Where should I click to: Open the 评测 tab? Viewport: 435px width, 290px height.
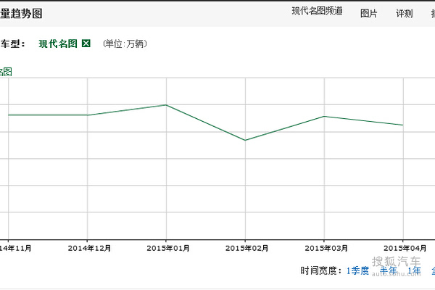404,13
